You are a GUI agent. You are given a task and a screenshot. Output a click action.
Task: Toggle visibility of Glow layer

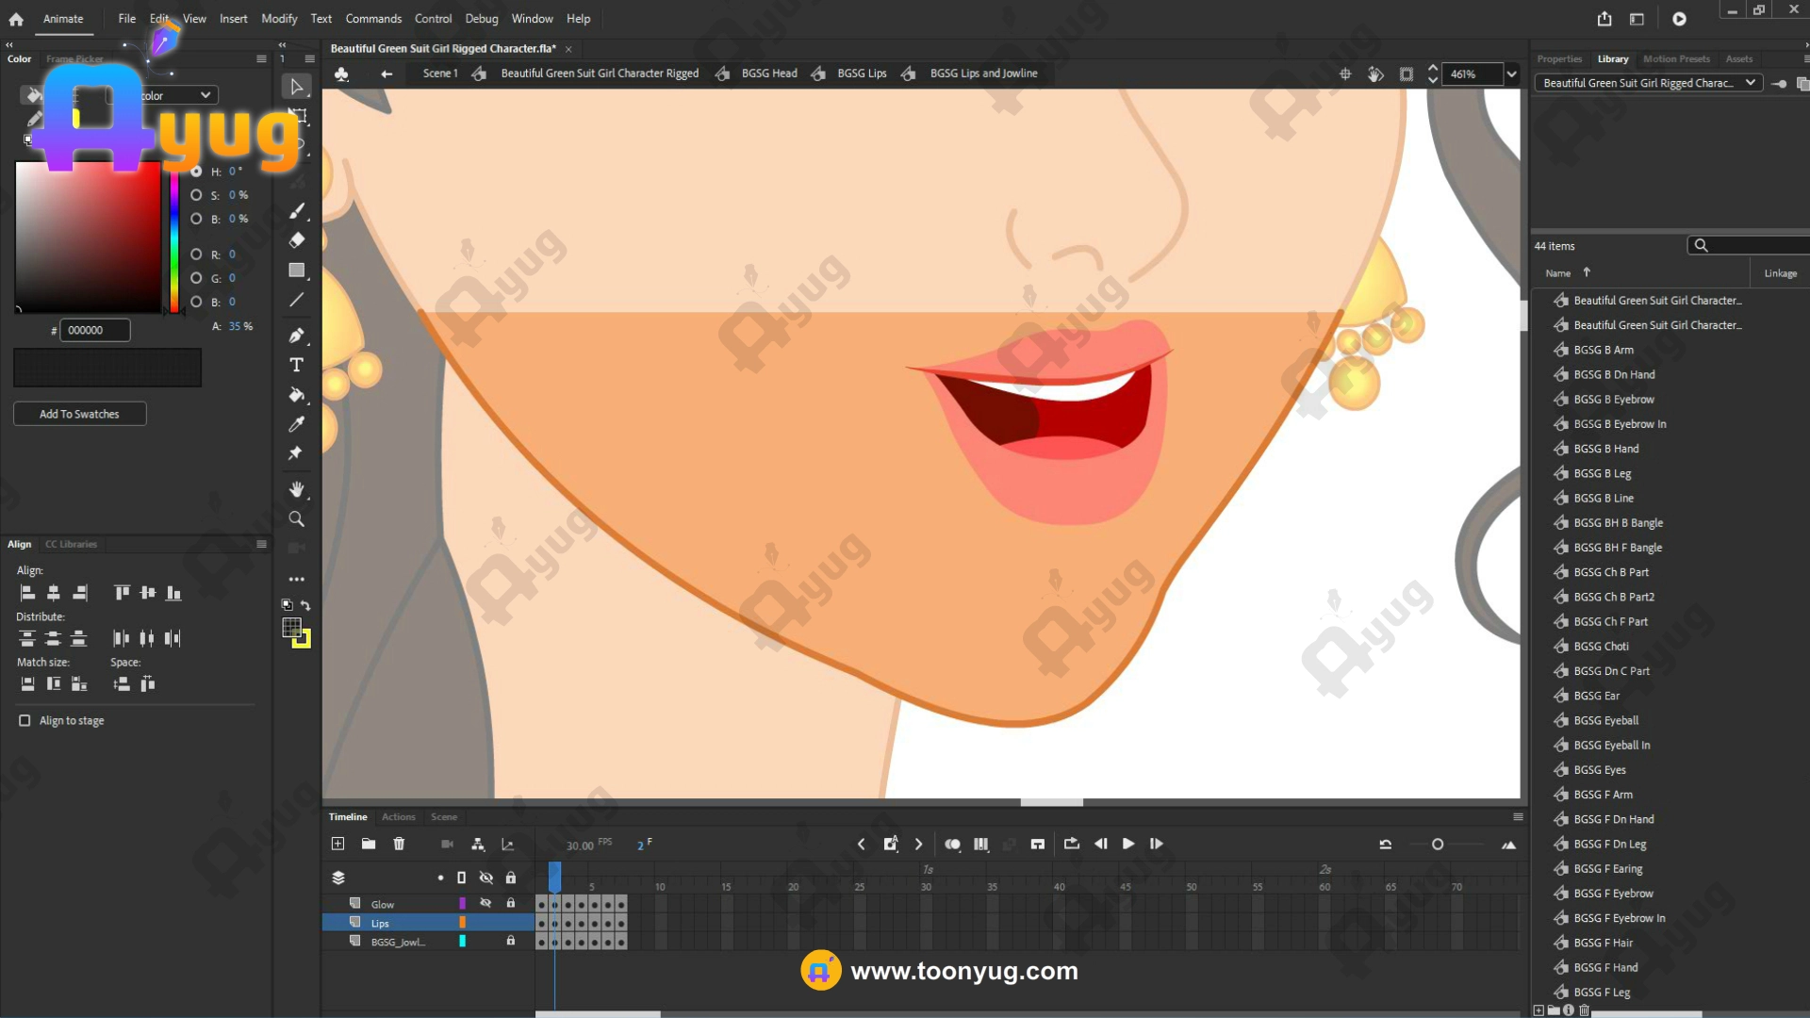[x=485, y=903]
